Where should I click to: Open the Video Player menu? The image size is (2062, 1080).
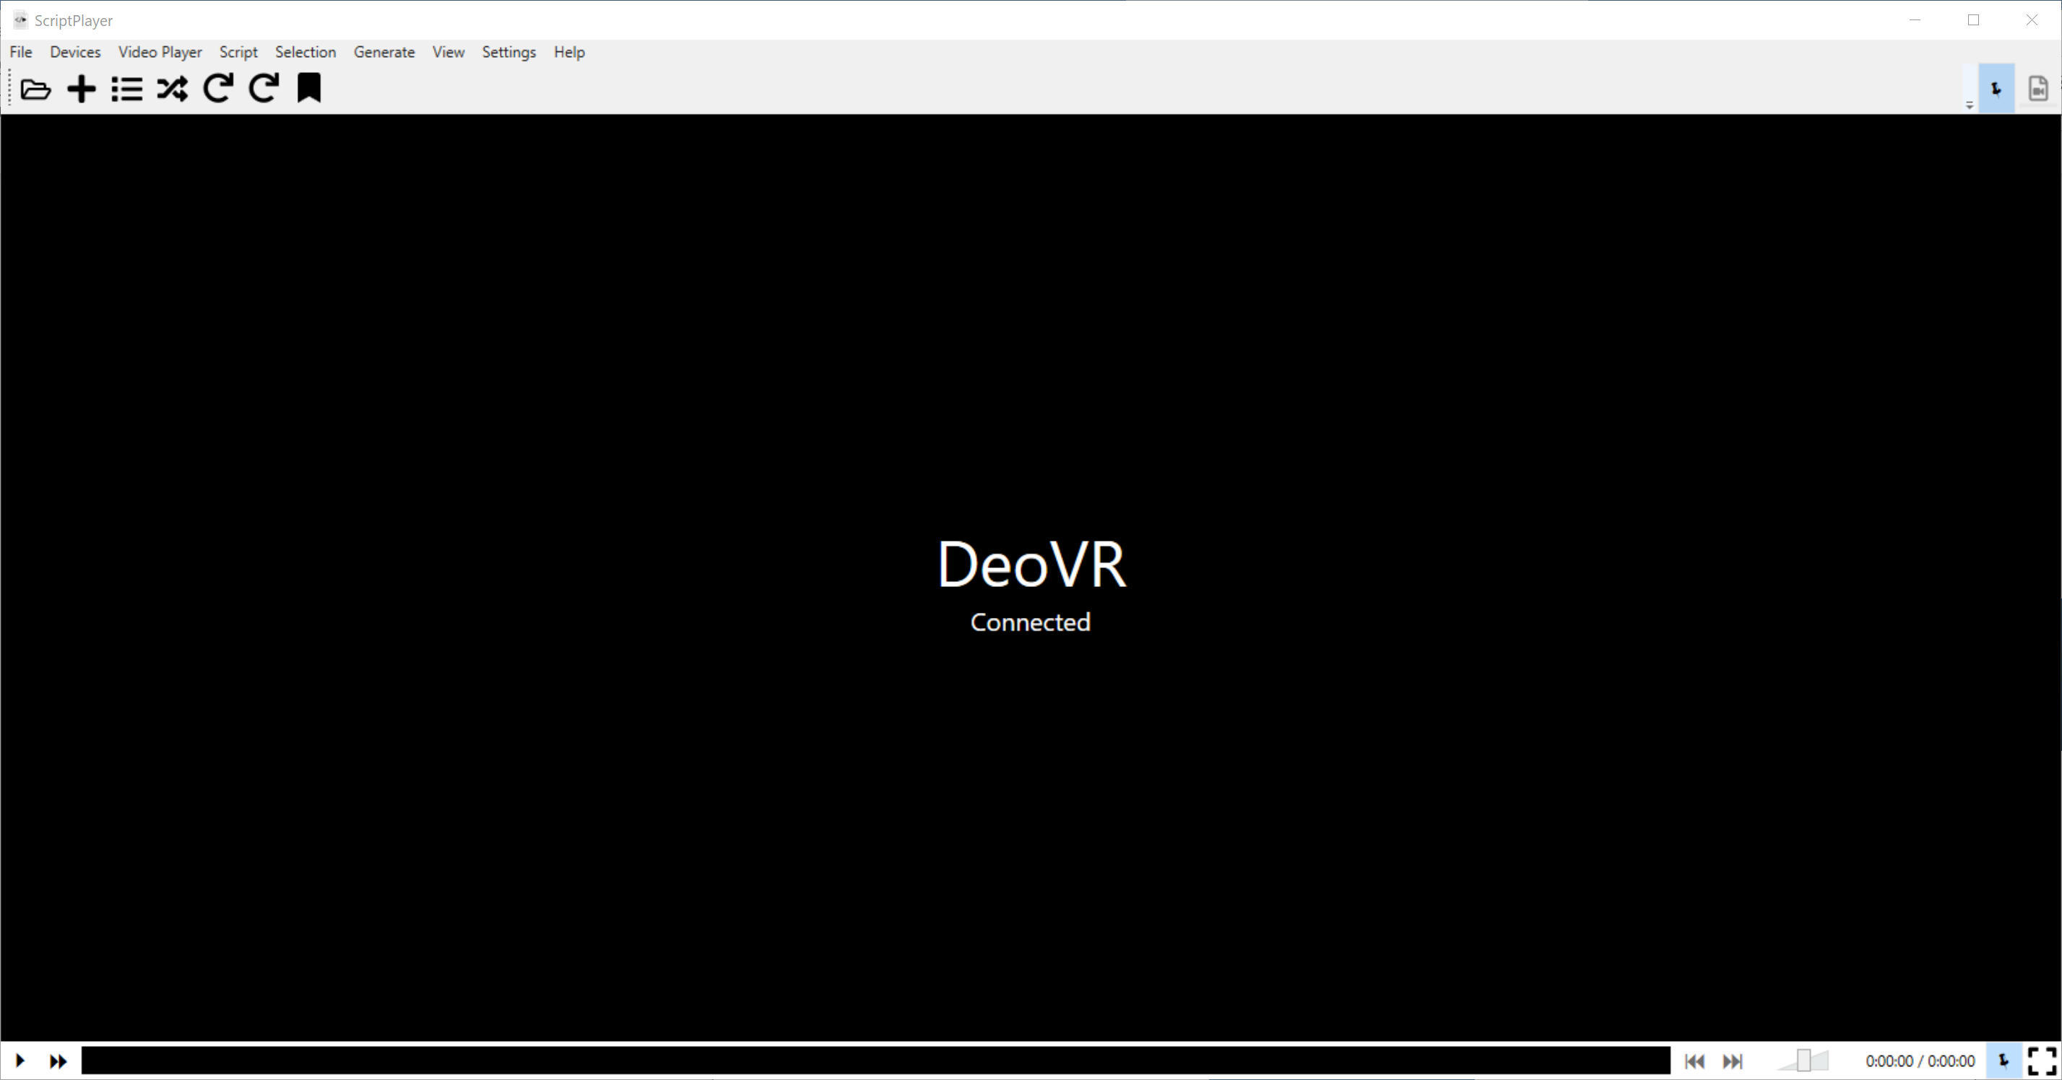[x=160, y=52]
